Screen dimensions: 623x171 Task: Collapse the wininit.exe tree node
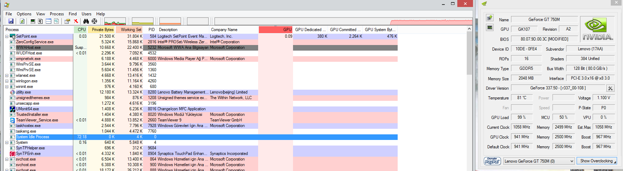point(7,87)
